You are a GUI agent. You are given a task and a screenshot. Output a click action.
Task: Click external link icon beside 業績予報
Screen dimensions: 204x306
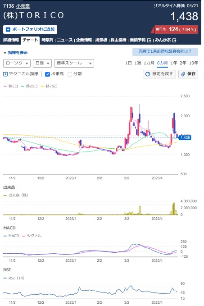(x=149, y=40)
